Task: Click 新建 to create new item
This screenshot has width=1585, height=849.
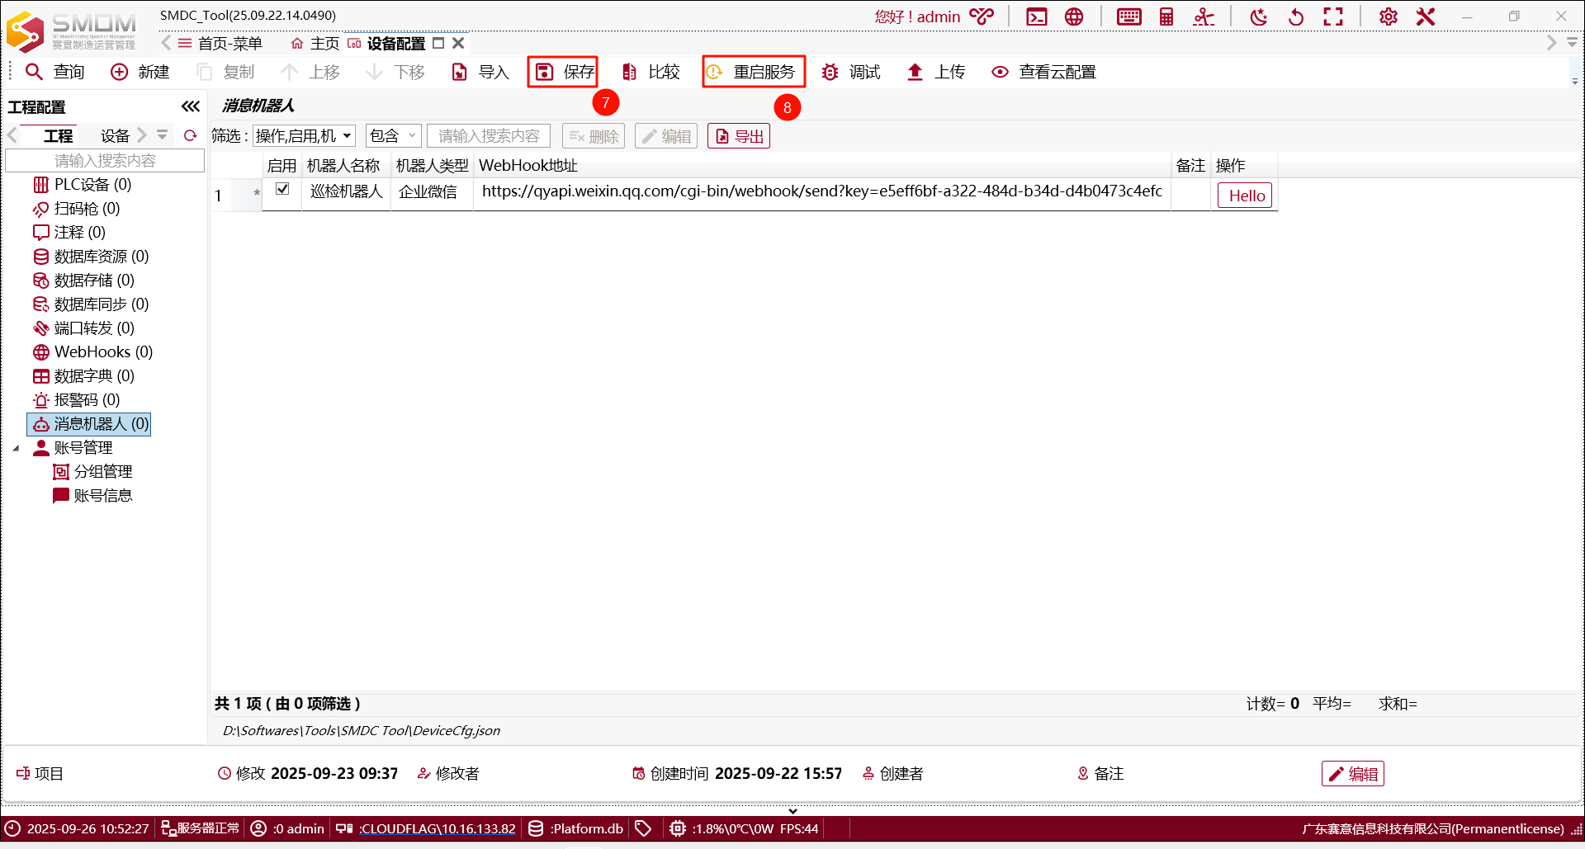Action: point(140,72)
